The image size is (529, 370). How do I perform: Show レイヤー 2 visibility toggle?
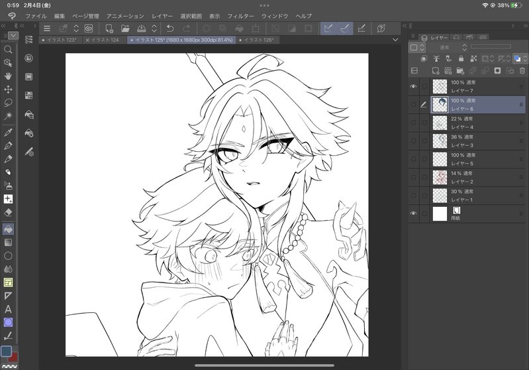coord(413,178)
